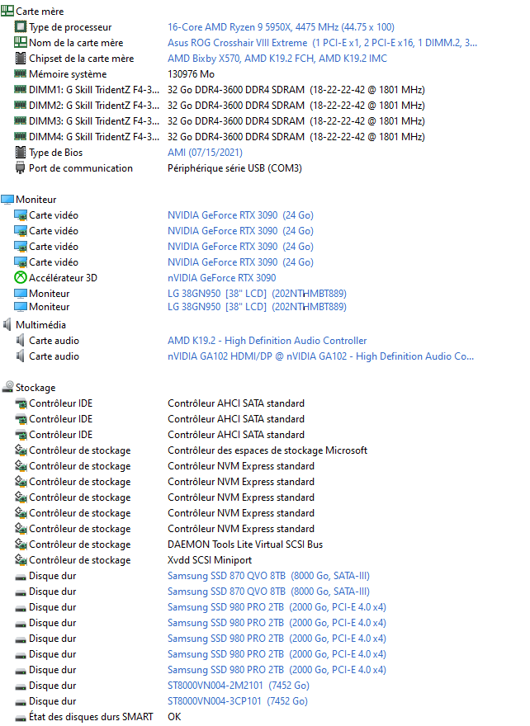Click the Type de processeur CPU icon

pos(21,26)
